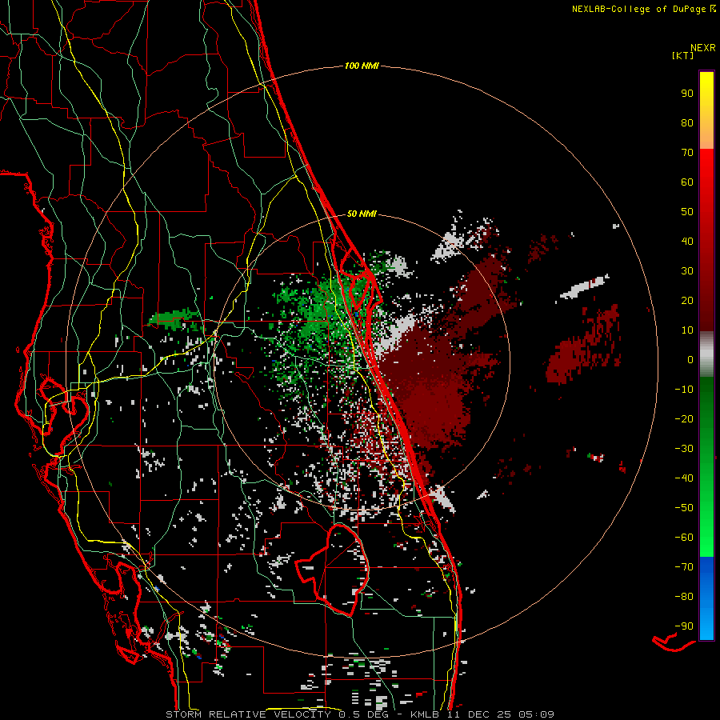Click the -90 label at bottom of scale
Image resolution: width=720 pixels, height=720 pixels.
tap(683, 626)
